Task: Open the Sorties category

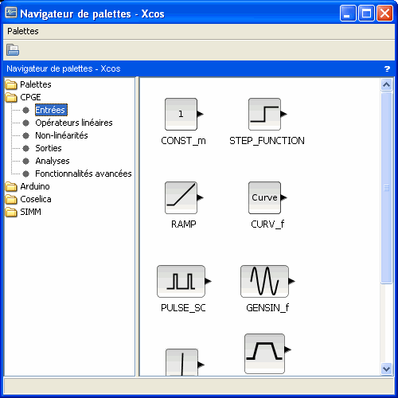Action: tap(49, 148)
